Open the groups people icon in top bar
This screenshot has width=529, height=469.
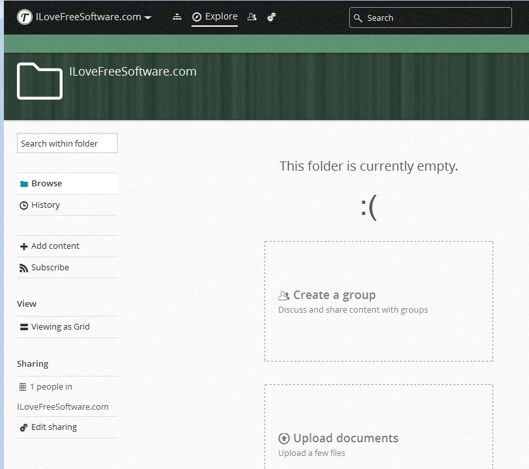(251, 16)
